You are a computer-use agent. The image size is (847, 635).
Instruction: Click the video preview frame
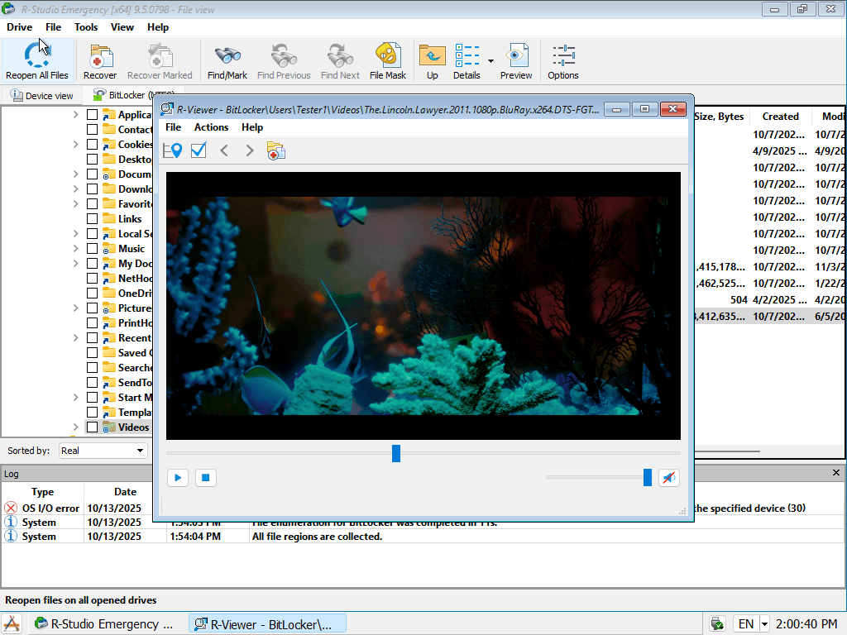[423, 306]
